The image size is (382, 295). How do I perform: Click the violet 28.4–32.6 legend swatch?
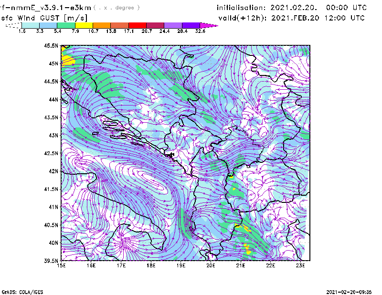pyautogui.click(x=191, y=25)
